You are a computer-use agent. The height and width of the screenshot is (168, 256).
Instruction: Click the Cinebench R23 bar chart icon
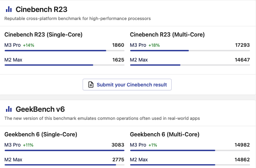(9, 9)
